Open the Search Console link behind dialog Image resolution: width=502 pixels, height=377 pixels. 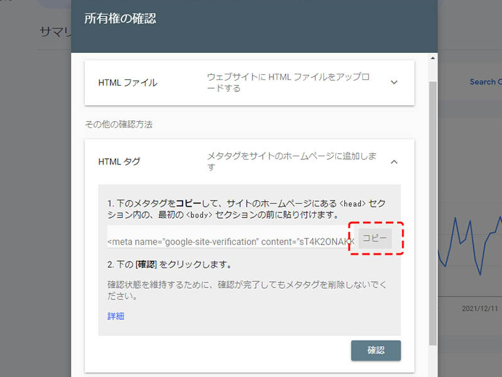click(483, 82)
